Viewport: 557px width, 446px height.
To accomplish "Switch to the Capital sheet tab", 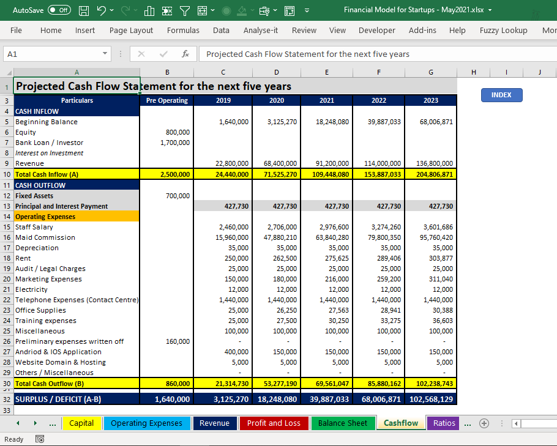I will pyautogui.click(x=81, y=423).
